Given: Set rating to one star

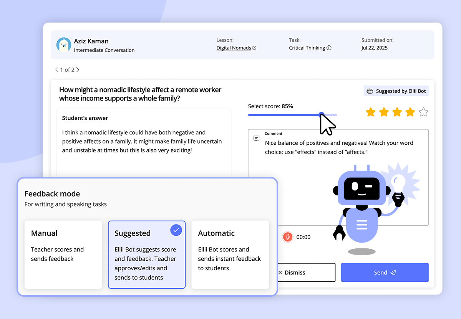Looking at the screenshot, I should coord(371,112).
